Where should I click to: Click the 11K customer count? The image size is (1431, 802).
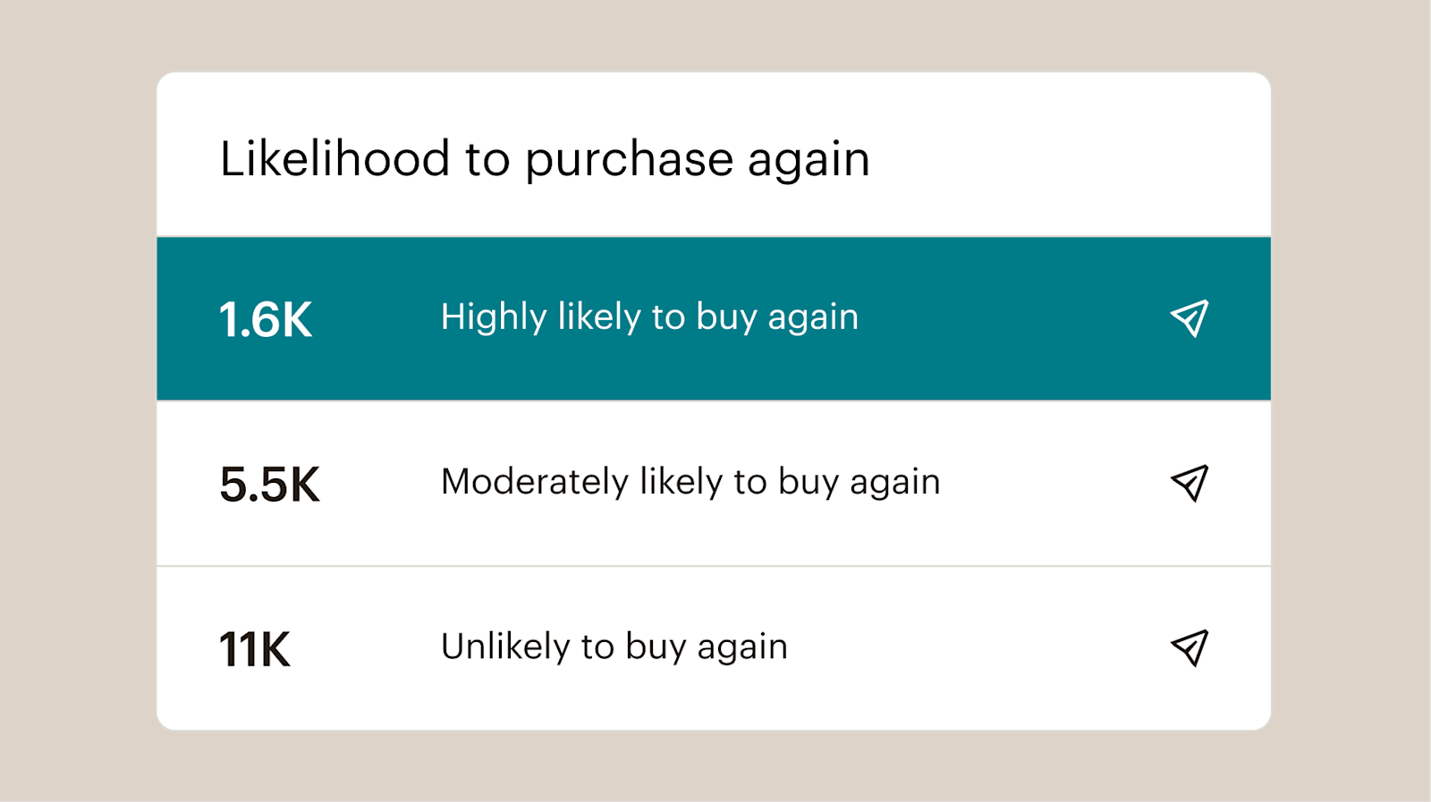(255, 649)
